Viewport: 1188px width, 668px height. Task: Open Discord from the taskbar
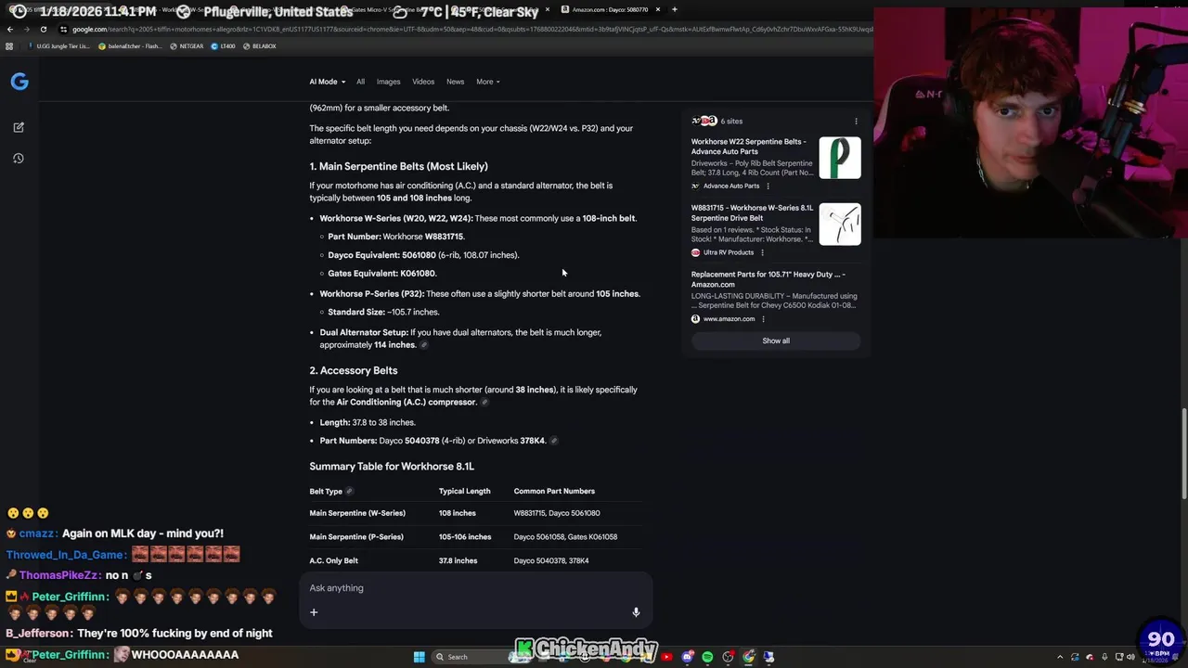point(687,657)
